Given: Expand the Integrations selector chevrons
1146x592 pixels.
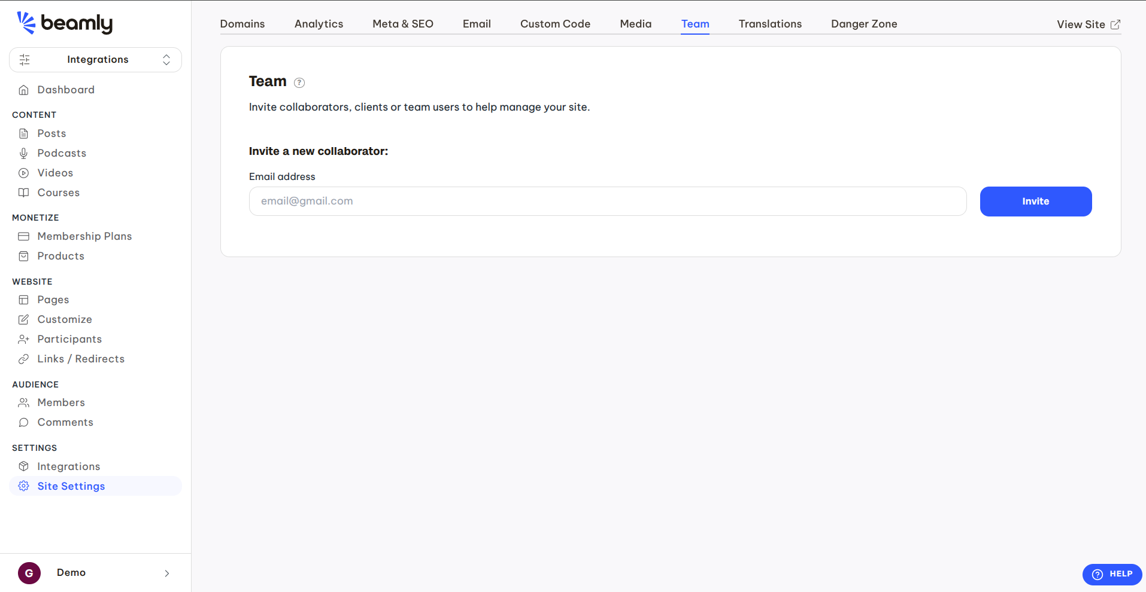Looking at the screenshot, I should (x=166, y=60).
